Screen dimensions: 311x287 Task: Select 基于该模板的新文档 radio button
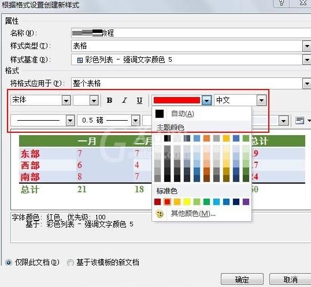coord(70,263)
